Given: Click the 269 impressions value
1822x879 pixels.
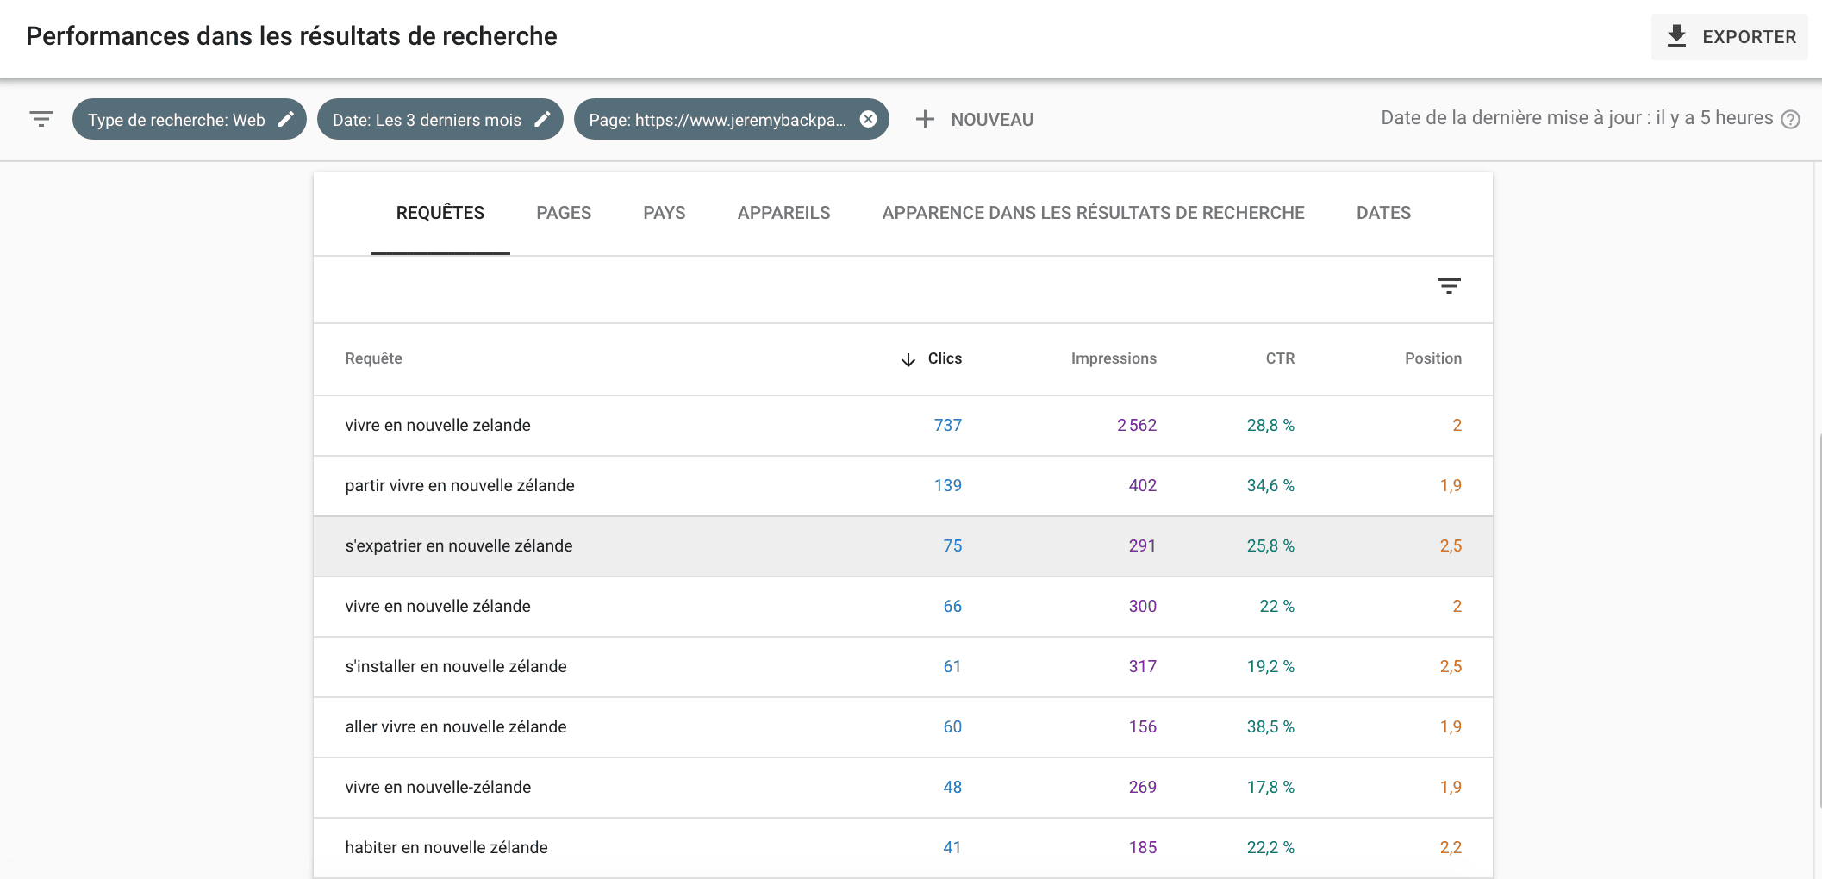Looking at the screenshot, I should [1143, 787].
